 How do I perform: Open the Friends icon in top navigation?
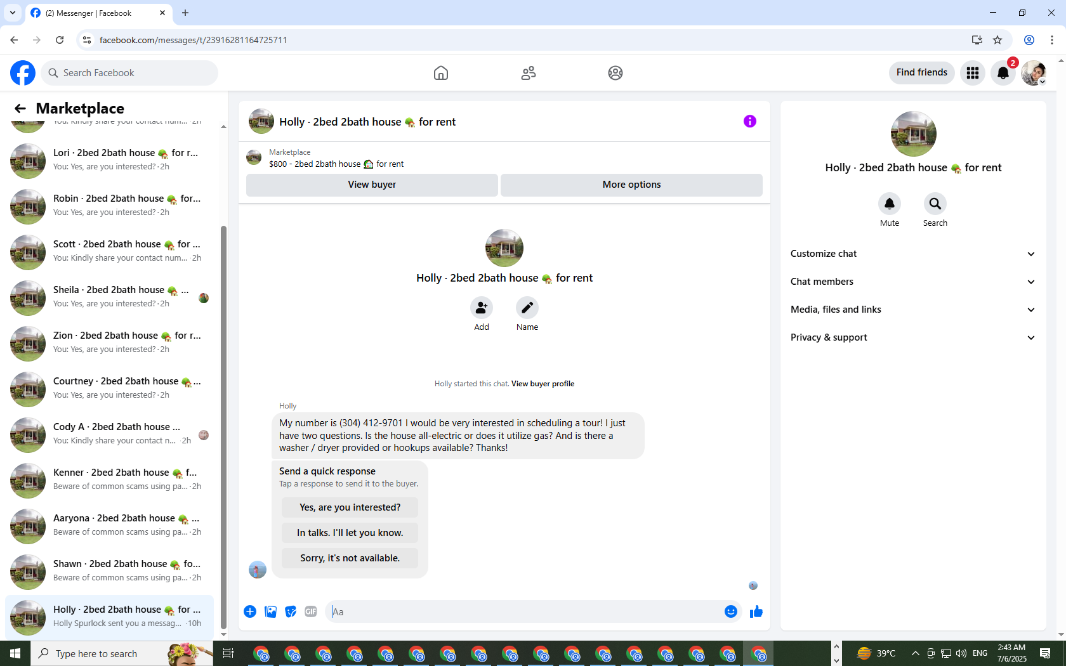tap(529, 73)
